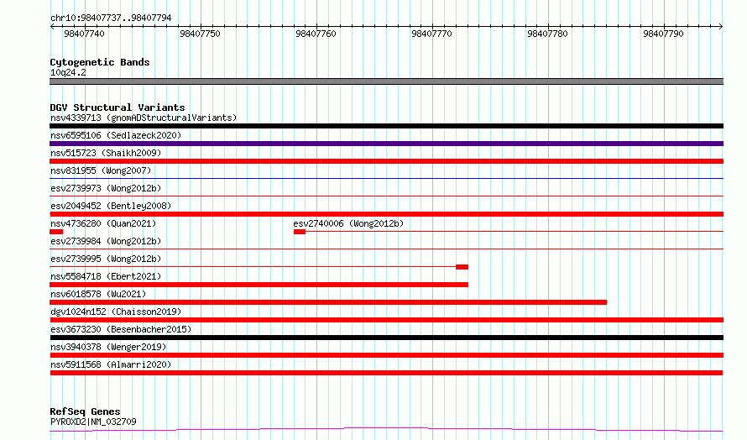Click the nsv4339713 gnomADStructuralVariants label
This screenshot has width=747, height=440.
pos(144,118)
